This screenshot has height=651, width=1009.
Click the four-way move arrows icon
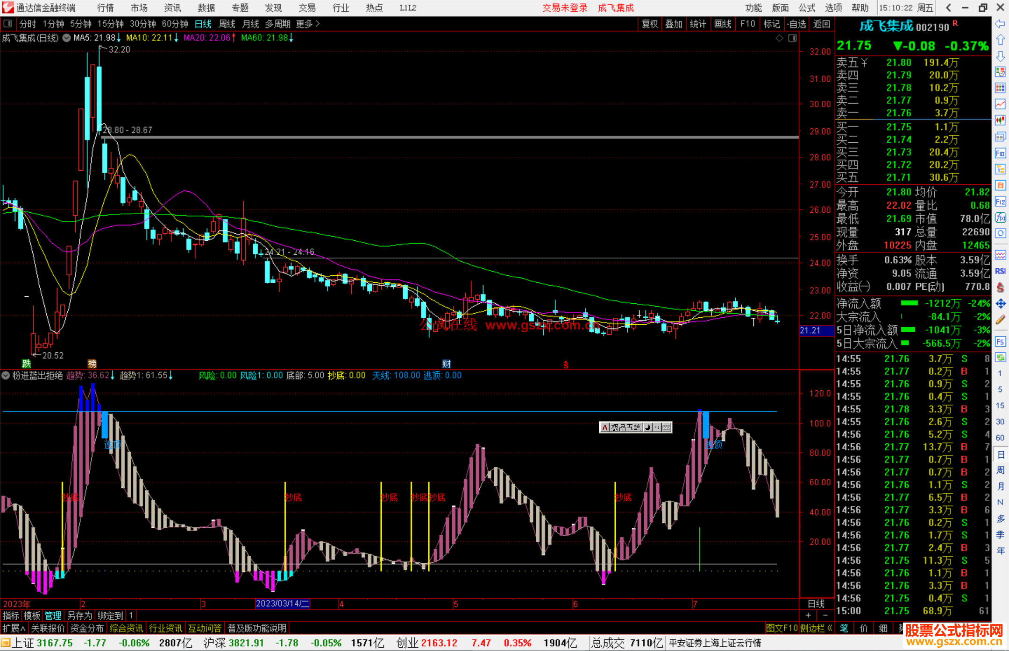click(x=1000, y=304)
